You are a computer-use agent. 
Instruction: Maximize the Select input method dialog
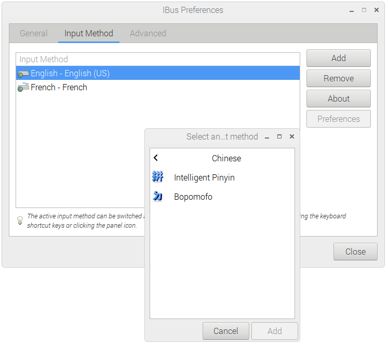point(279,136)
